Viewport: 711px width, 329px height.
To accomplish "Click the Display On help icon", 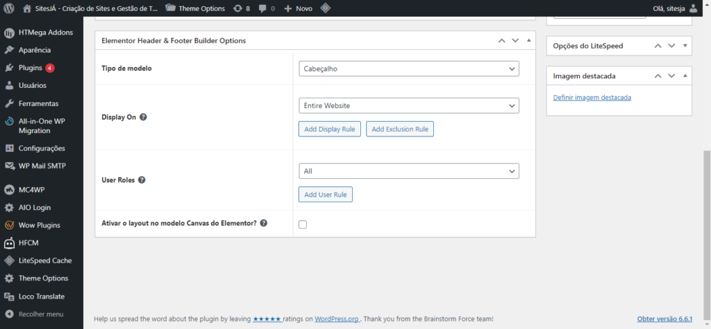I will pos(143,117).
